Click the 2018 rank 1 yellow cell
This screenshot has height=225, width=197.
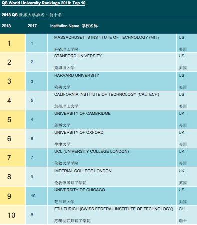(13, 43)
